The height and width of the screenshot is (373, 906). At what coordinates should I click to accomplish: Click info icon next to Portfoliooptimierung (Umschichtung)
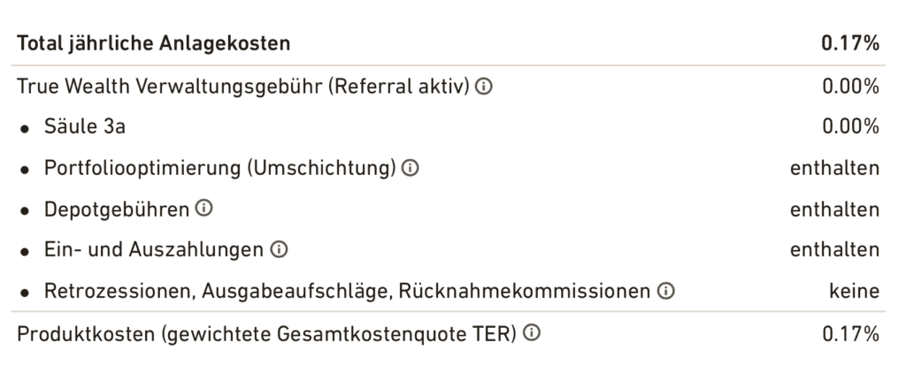[410, 168]
